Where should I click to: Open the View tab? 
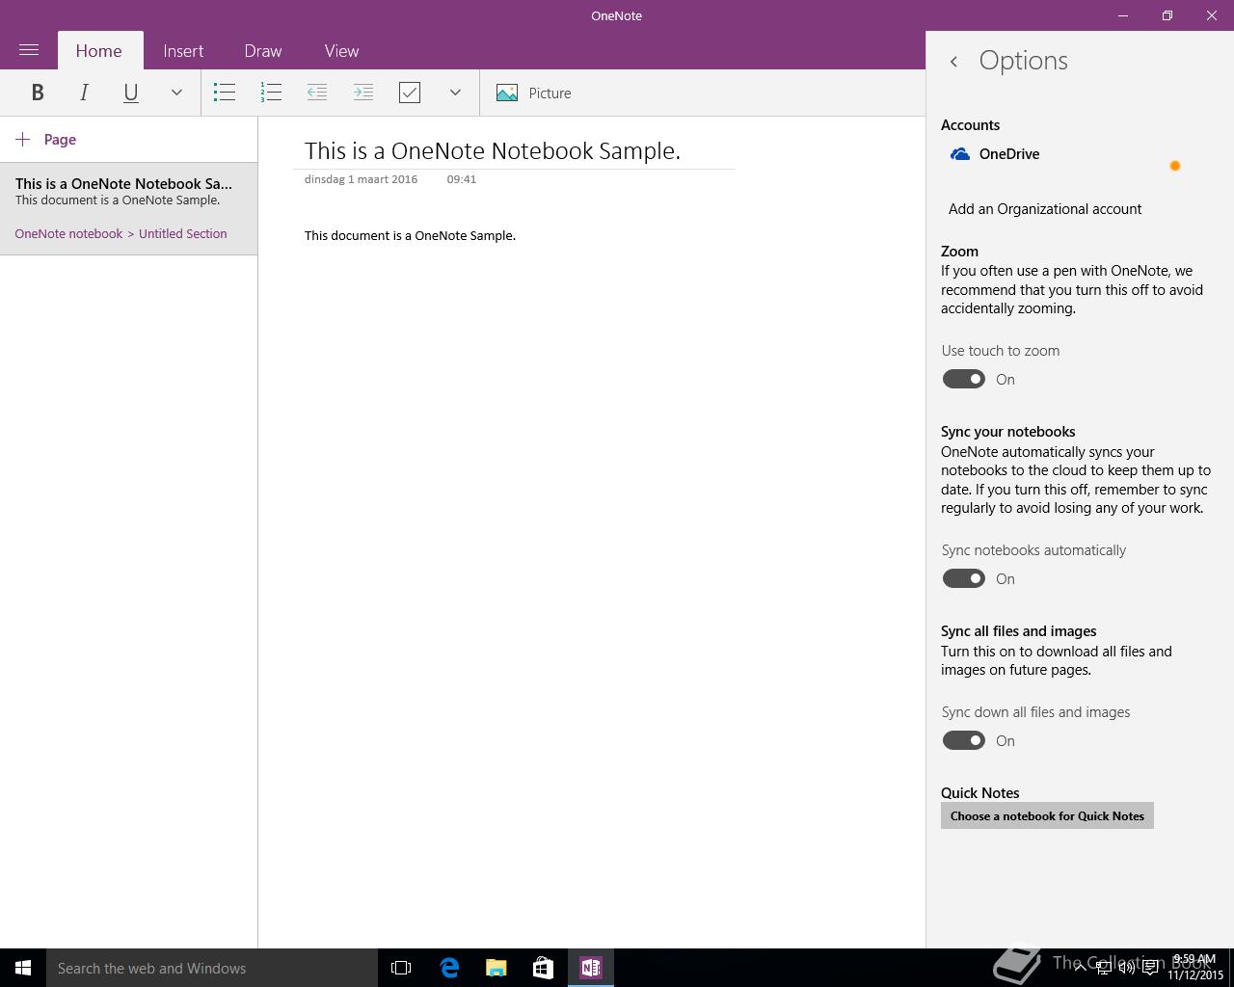point(341,51)
